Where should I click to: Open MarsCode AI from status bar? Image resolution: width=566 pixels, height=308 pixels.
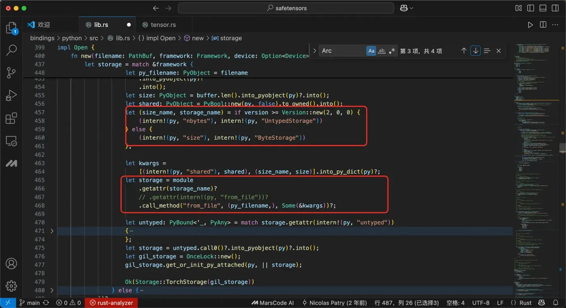click(x=272, y=303)
